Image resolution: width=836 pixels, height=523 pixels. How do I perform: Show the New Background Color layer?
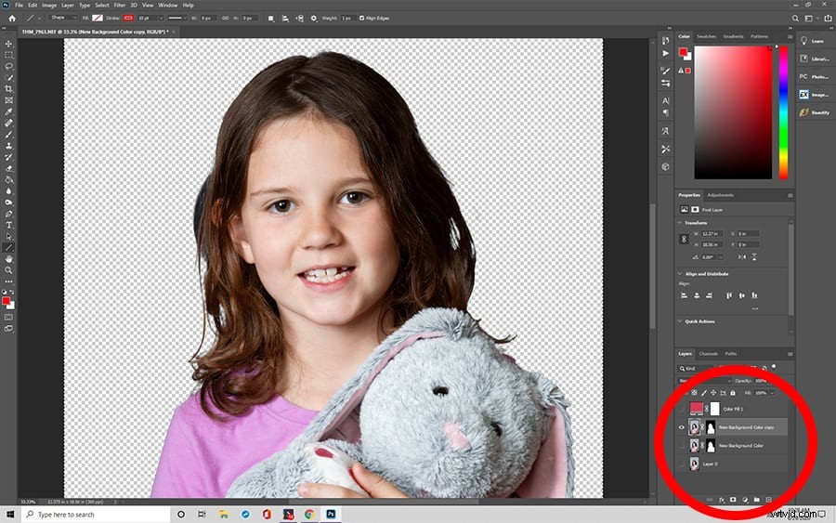tap(682, 445)
